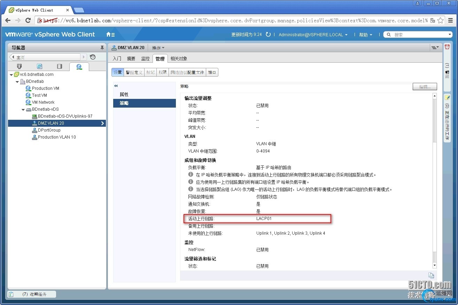The width and height of the screenshot is (458, 305).
Task: Click the 编辑 button
Action: tap(425, 87)
